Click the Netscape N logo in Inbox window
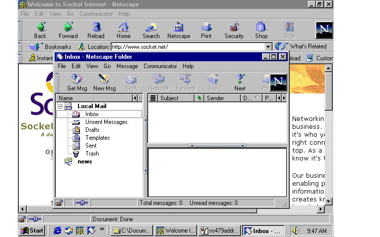Image resolution: width=380 pixels, height=237 pixels. pyautogui.click(x=278, y=82)
